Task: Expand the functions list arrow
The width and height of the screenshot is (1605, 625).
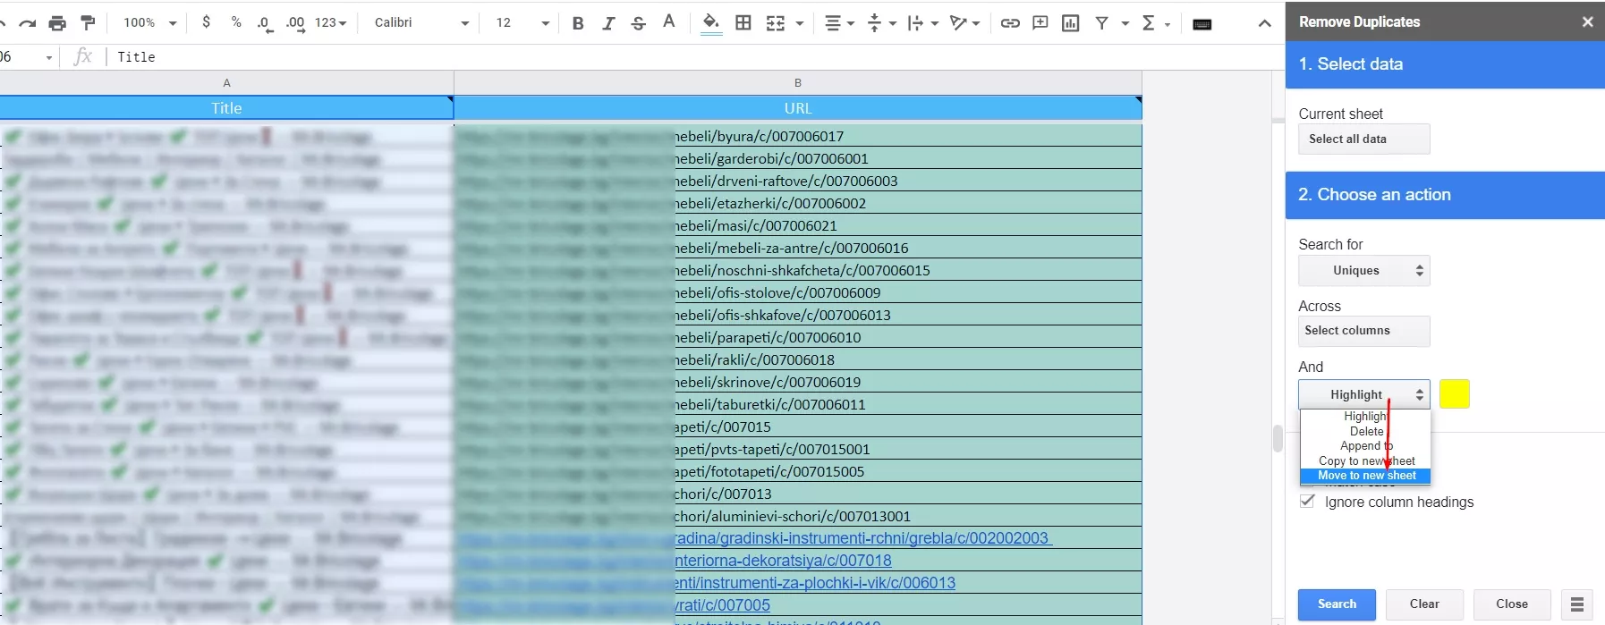Action: click(1168, 23)
